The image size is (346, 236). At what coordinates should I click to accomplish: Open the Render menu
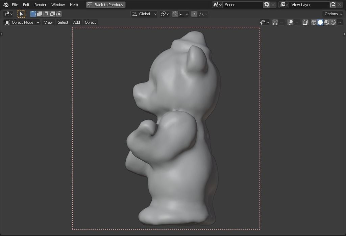(41, 5)
